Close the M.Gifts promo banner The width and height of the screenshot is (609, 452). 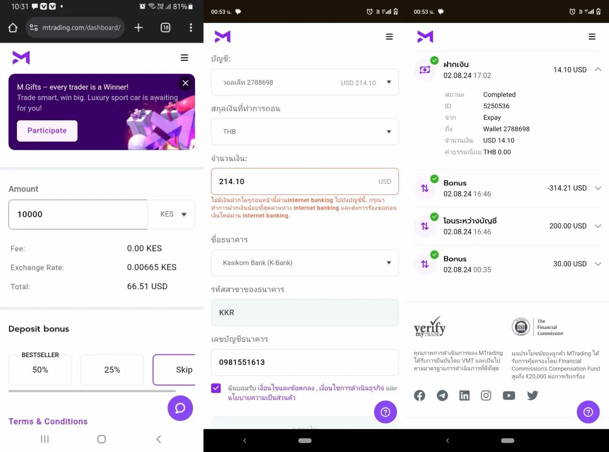click(186, 83)
